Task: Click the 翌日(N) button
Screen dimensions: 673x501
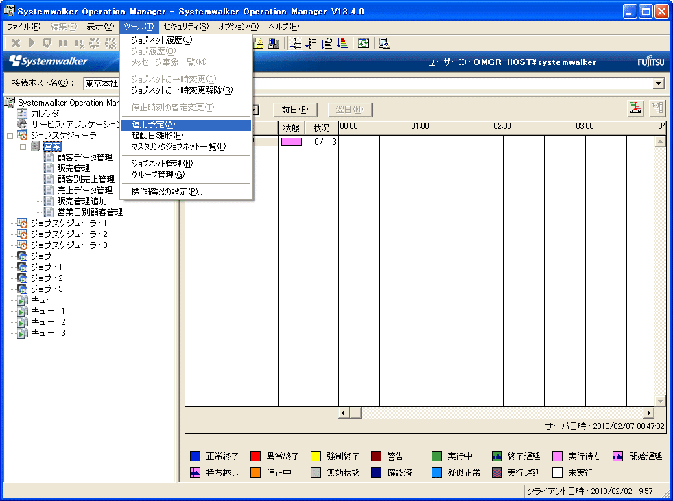Action: [x=349, y=110]
